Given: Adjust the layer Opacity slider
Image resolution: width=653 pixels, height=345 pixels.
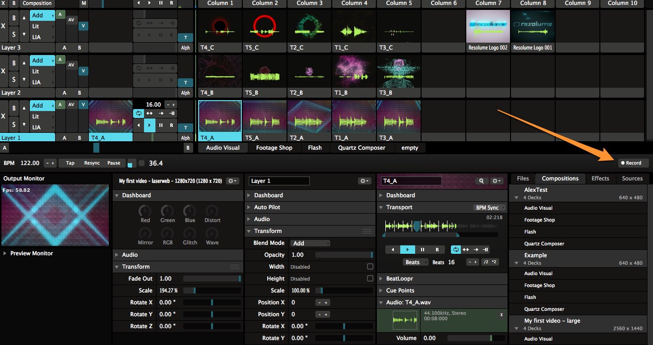Looking at the screenshot, I should pos(344,255).
